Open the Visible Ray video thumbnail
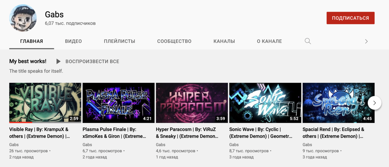The width and height of the screenshot is (389, 167). (45, 103)
